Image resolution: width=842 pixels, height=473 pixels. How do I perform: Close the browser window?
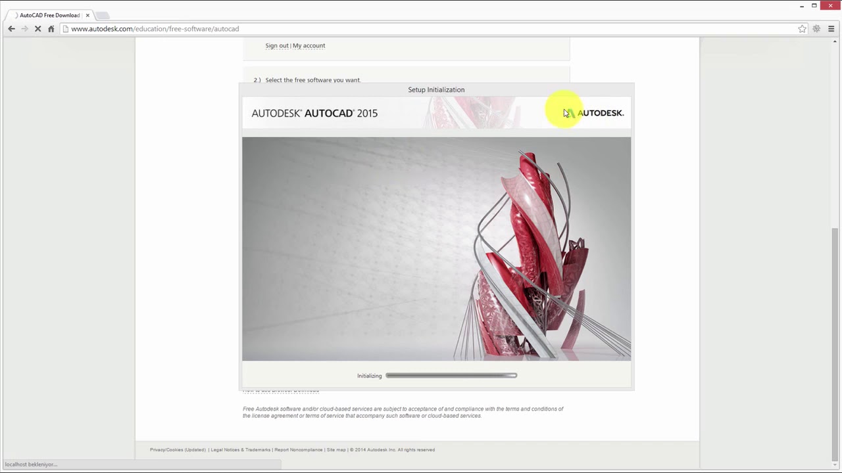pyautogui.click(x=830, y=6)
